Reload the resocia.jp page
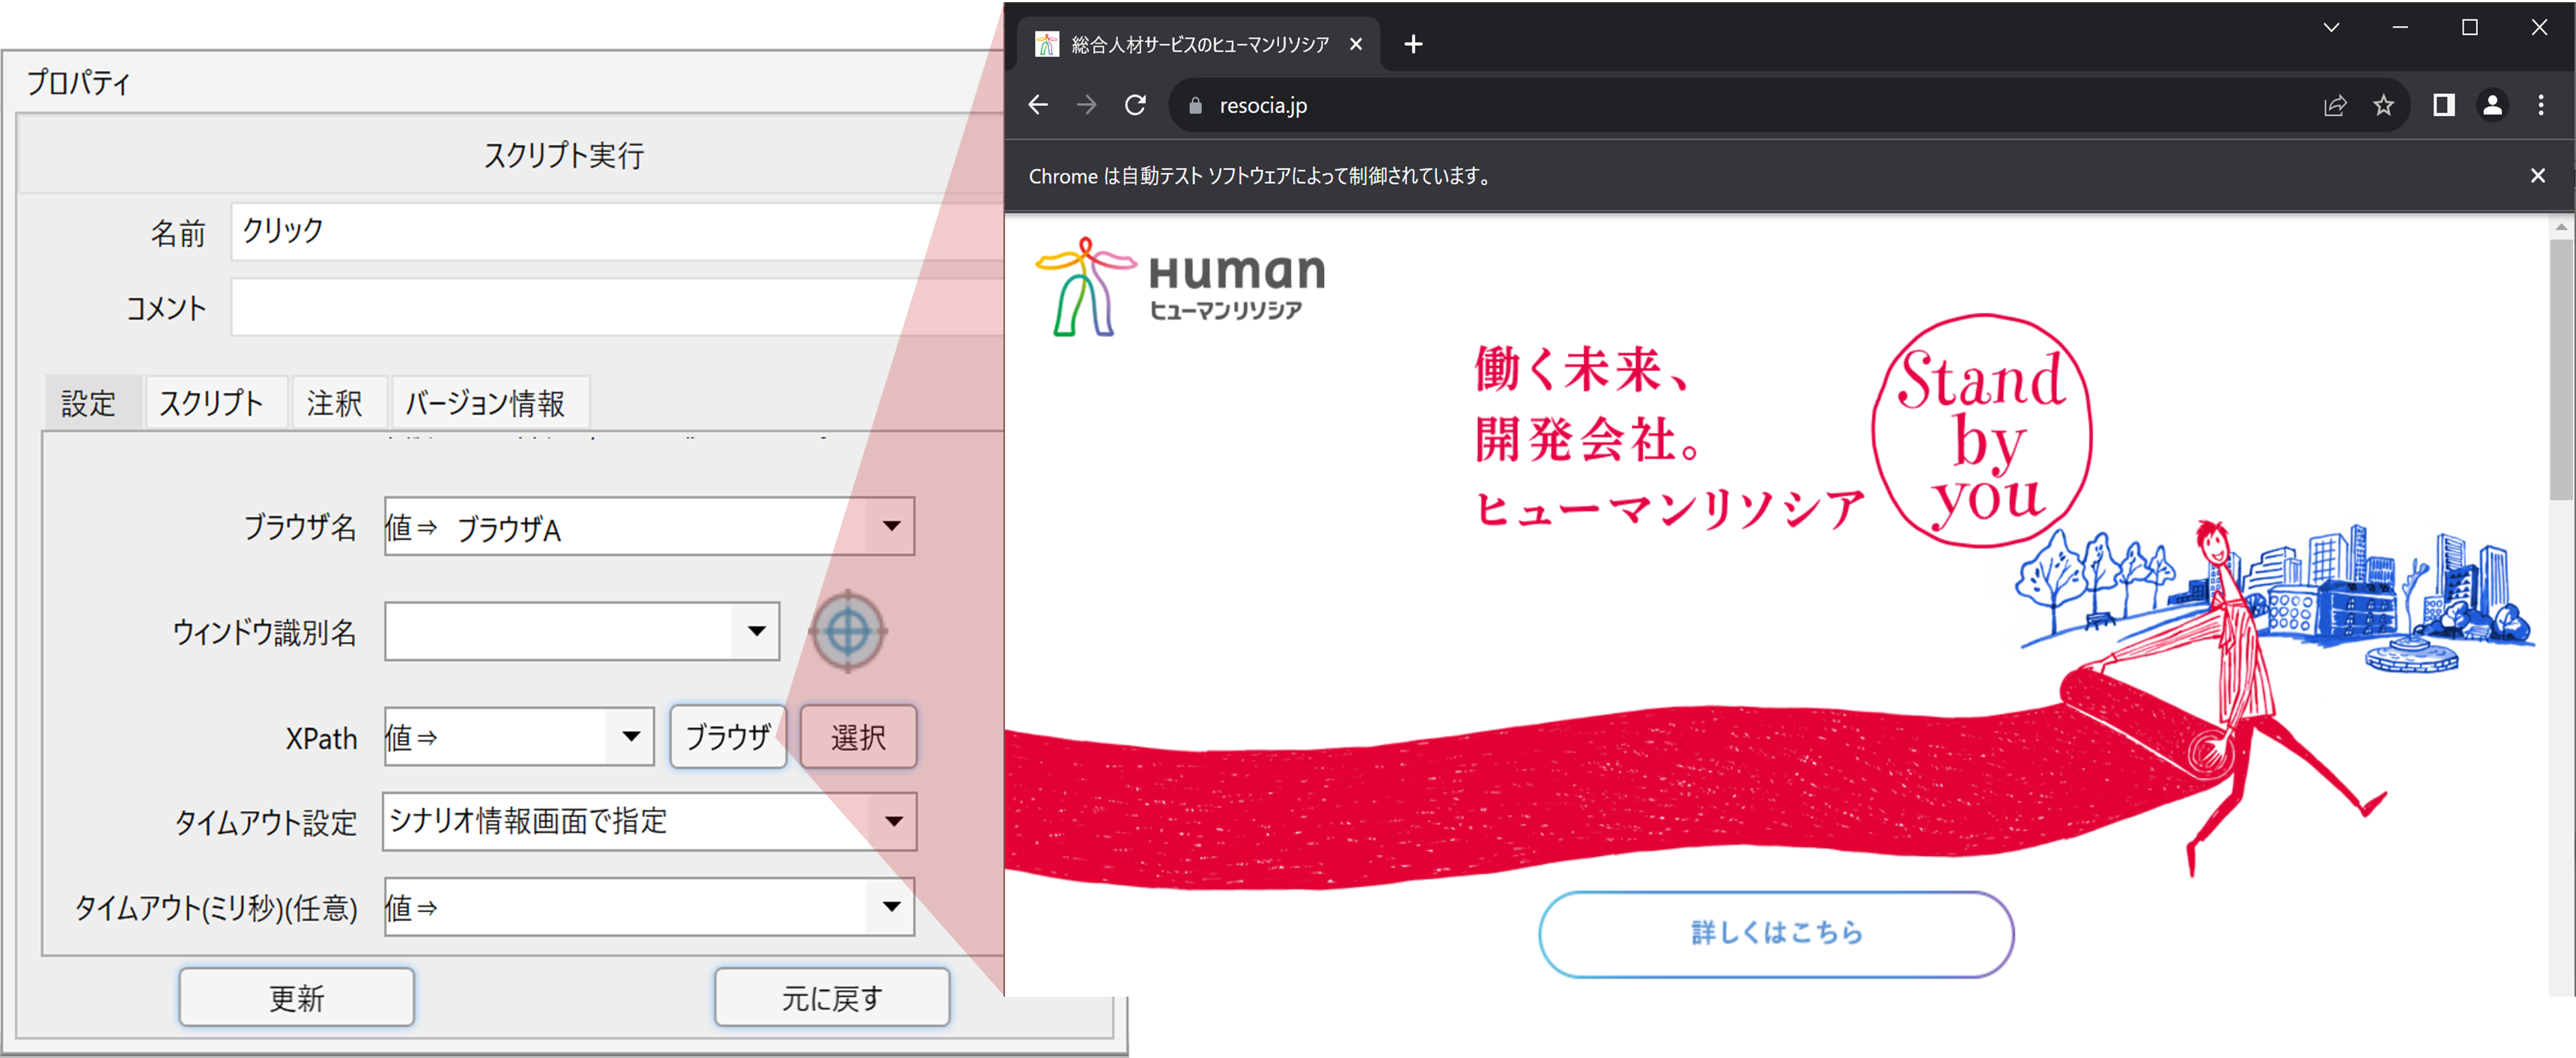The image size is (2576, 1058). pyautogui.click(x=1135, y=105)
